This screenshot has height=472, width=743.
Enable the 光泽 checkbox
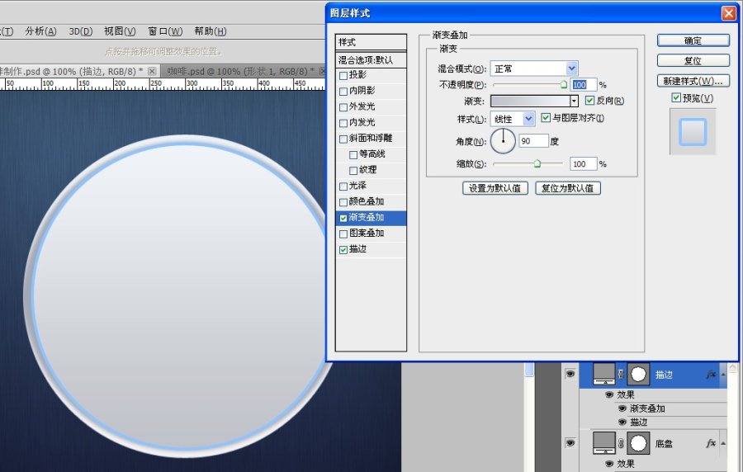click(x=343, y=186)
